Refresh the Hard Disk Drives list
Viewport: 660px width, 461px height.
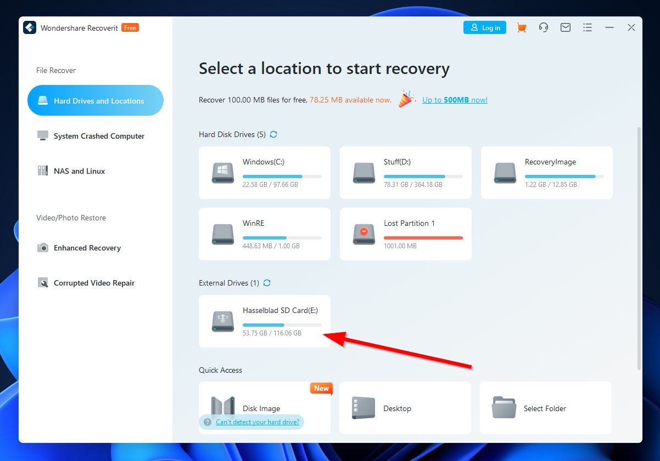(x=273, y=134)
